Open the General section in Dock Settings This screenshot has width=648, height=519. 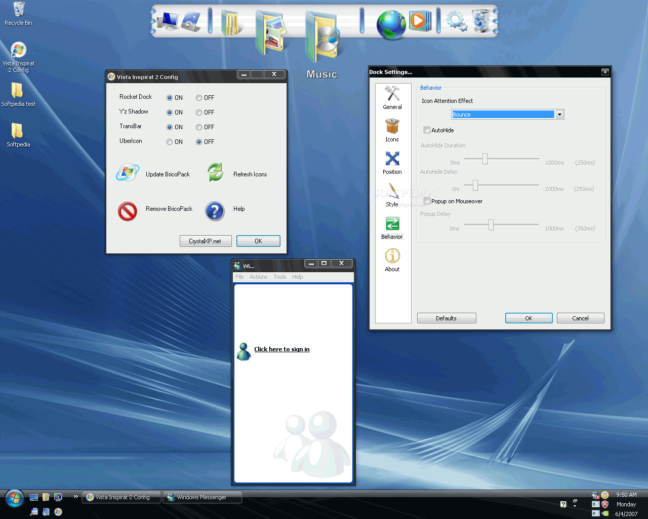392,98
